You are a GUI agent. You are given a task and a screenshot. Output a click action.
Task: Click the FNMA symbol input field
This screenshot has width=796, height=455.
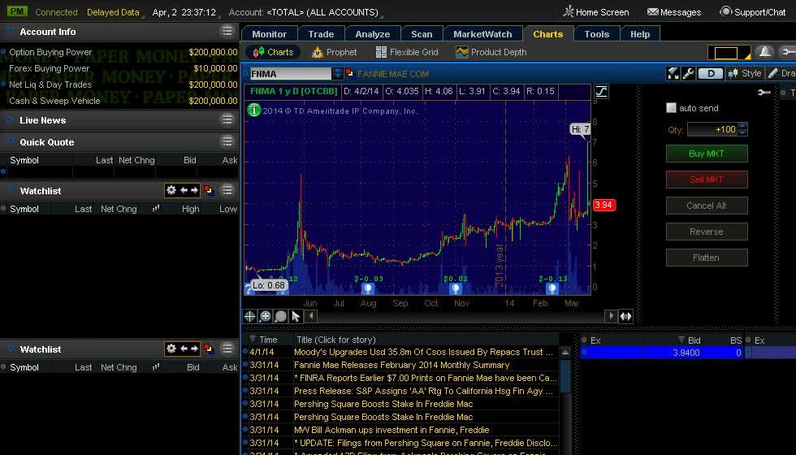[291, 74]
